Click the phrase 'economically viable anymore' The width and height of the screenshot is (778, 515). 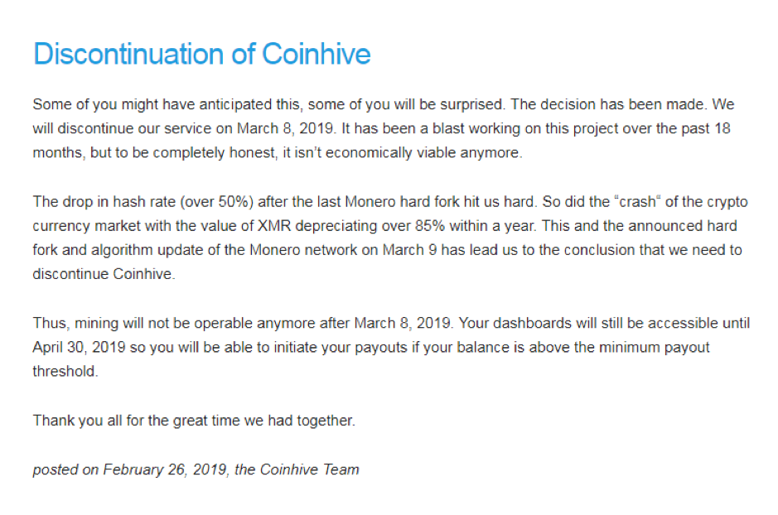point(423,152)
